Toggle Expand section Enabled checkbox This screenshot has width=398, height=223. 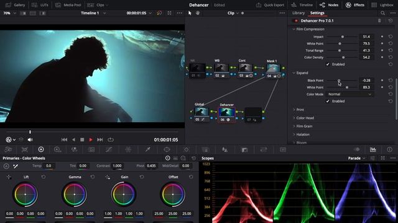(x=328, y=101)
